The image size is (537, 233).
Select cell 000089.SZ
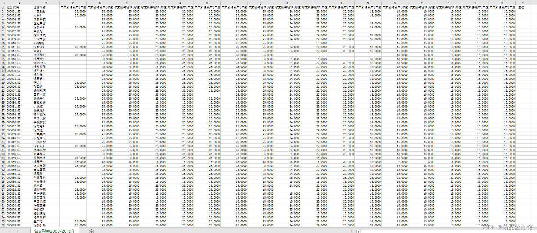tap(20, 225)
